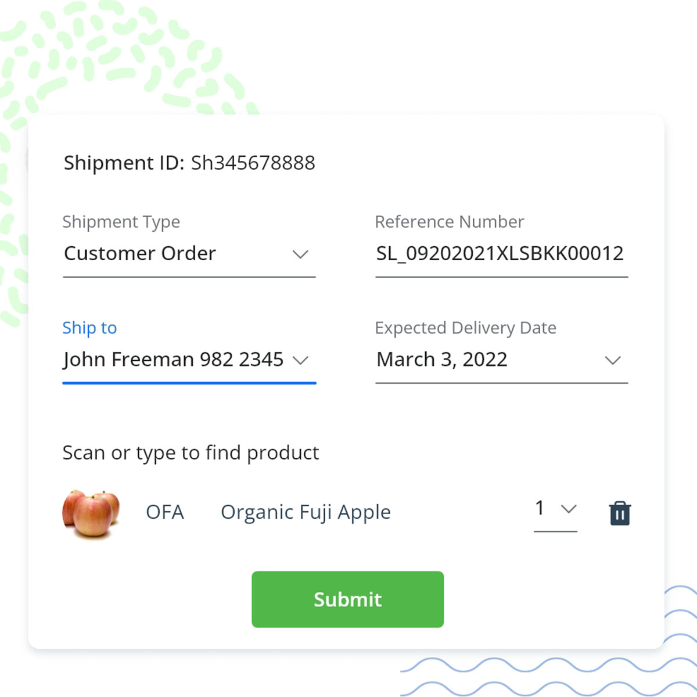Click the Ship to label link
697x697 pixels.
(89, 328)
